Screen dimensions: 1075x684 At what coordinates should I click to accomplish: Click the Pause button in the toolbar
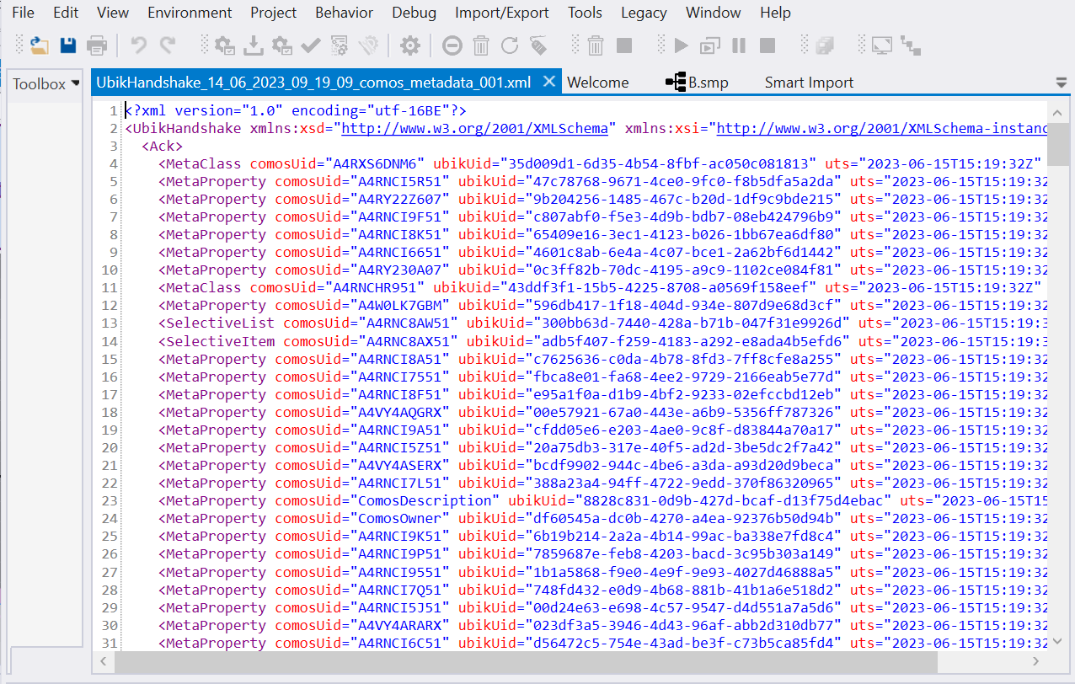tap(739, 45)
